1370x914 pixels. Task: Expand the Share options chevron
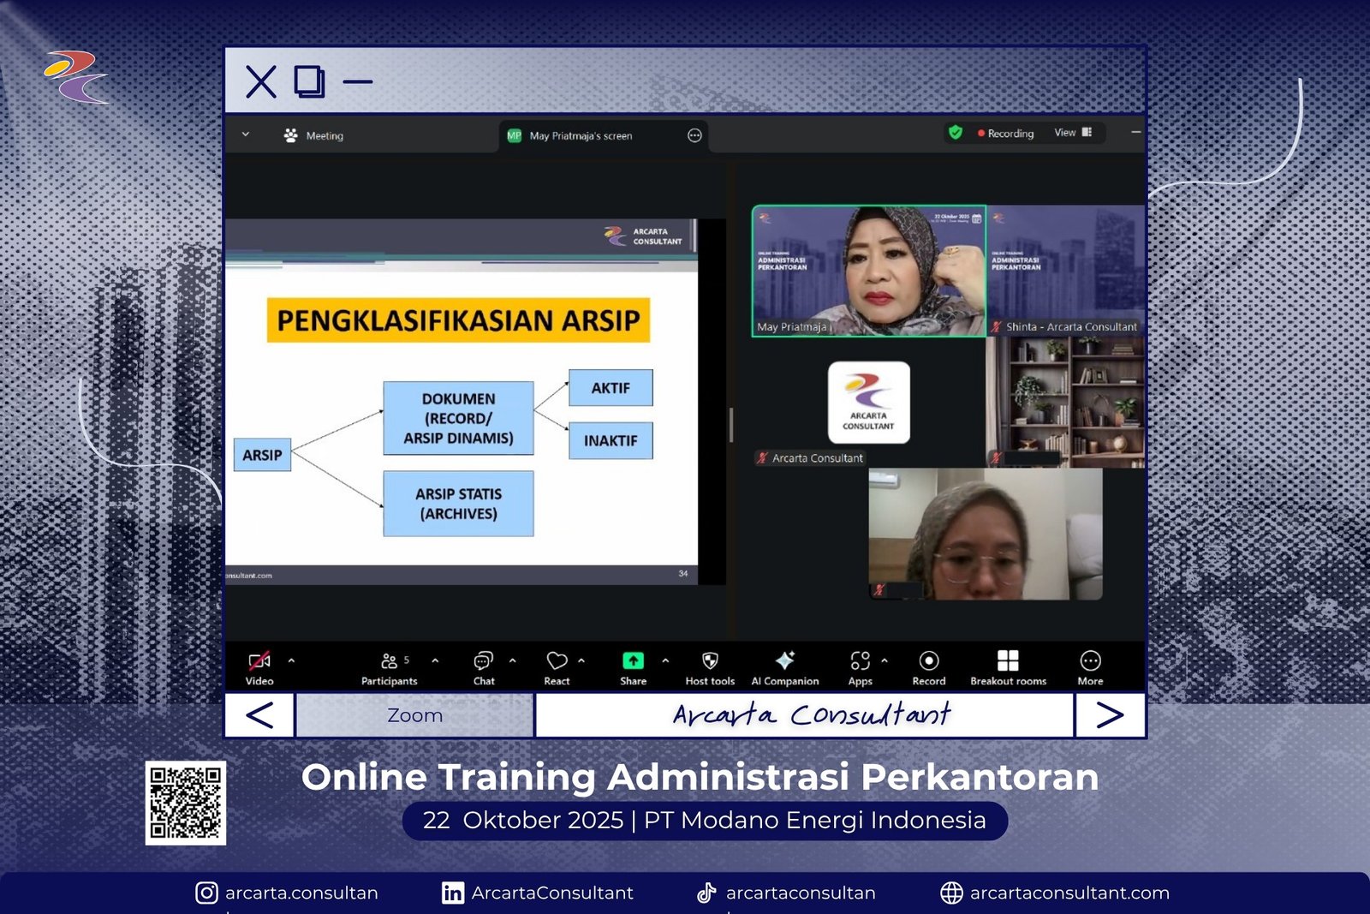coord(665,660)
